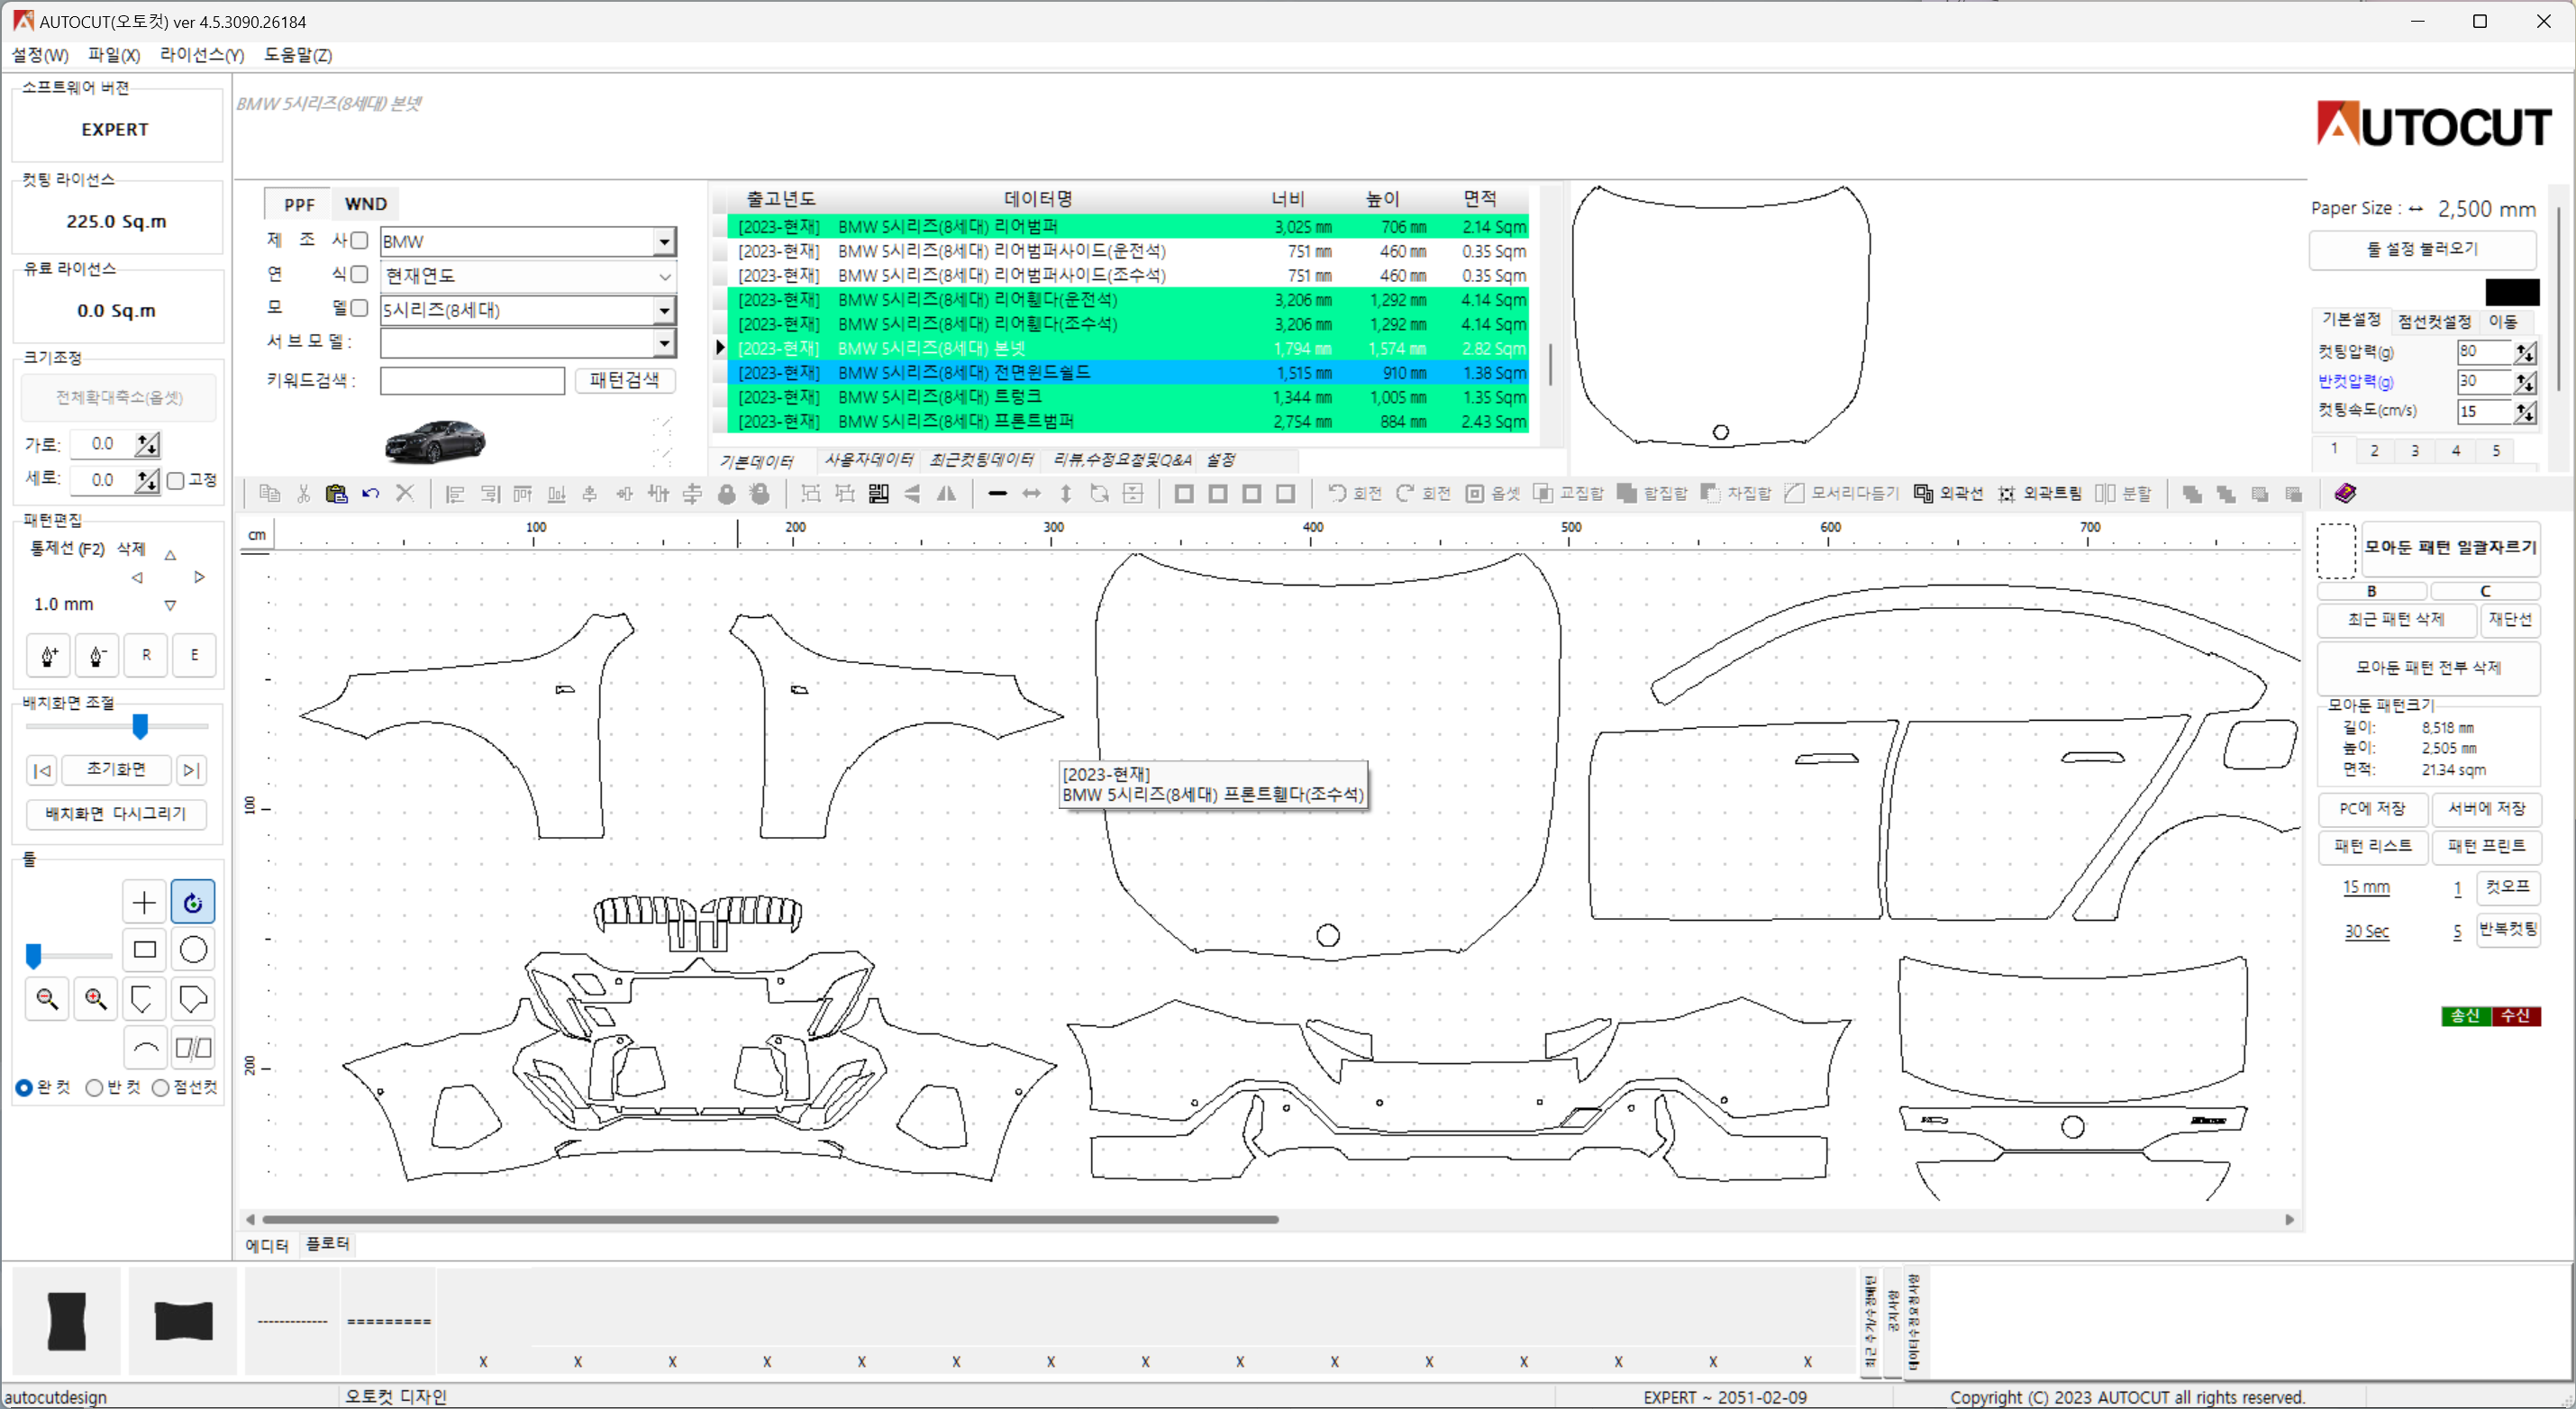Click the thick black line icon
Screen dimensions: 2576x1409
coord(997,493)
